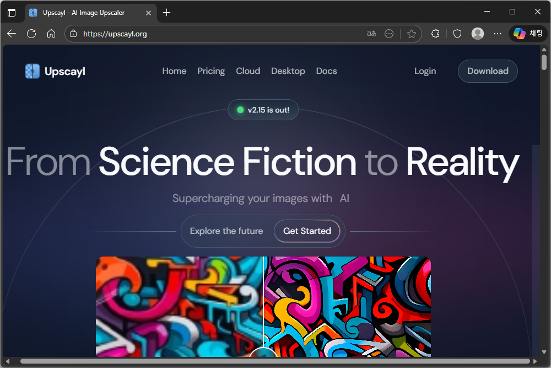Open browser essentials shield icon

pos(457,34)
